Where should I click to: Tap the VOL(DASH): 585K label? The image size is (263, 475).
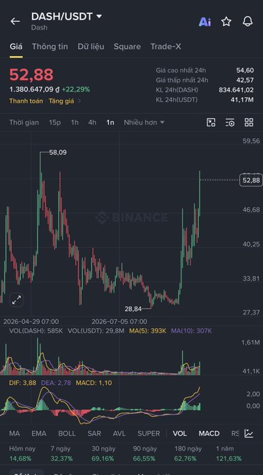pyautogui.click(x=36, y=331)
